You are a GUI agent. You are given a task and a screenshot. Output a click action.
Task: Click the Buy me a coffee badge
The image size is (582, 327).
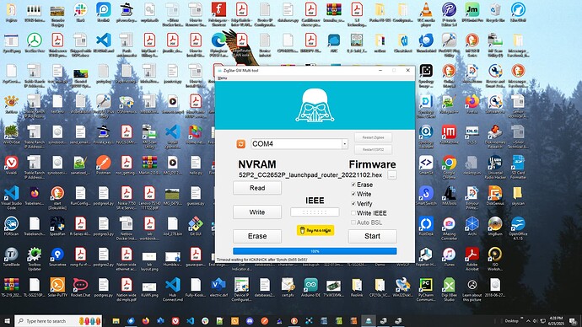click(x=315, y=230)
